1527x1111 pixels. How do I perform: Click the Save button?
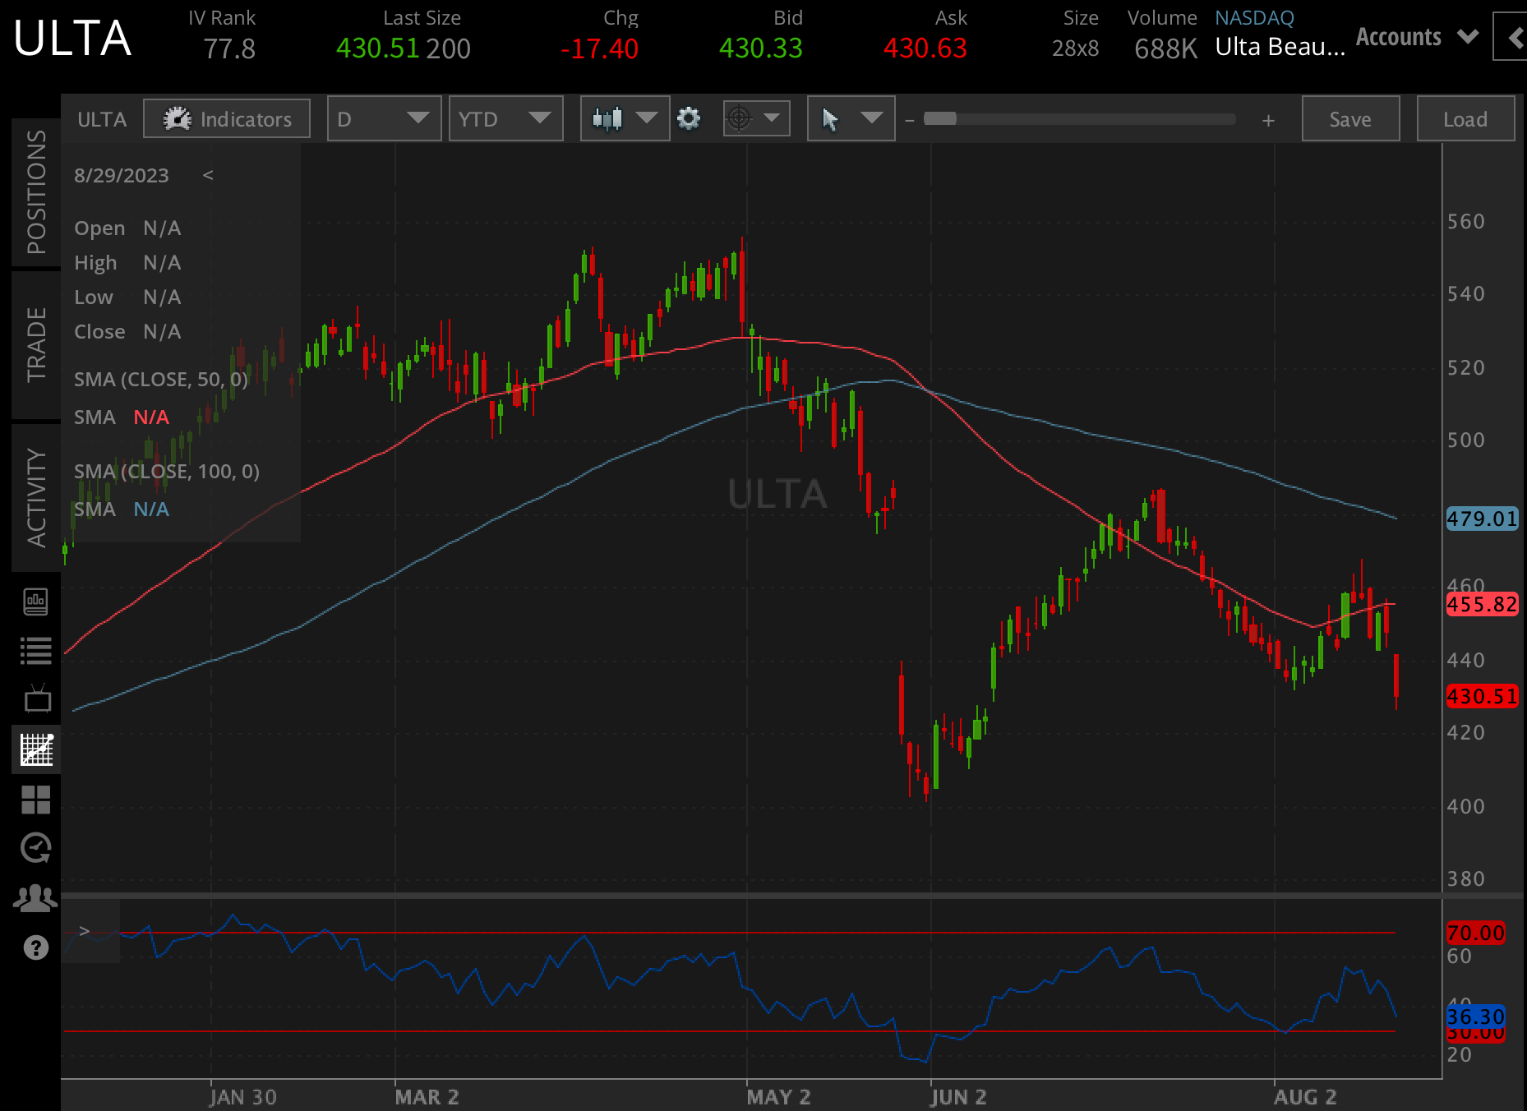coord(1349,118)
